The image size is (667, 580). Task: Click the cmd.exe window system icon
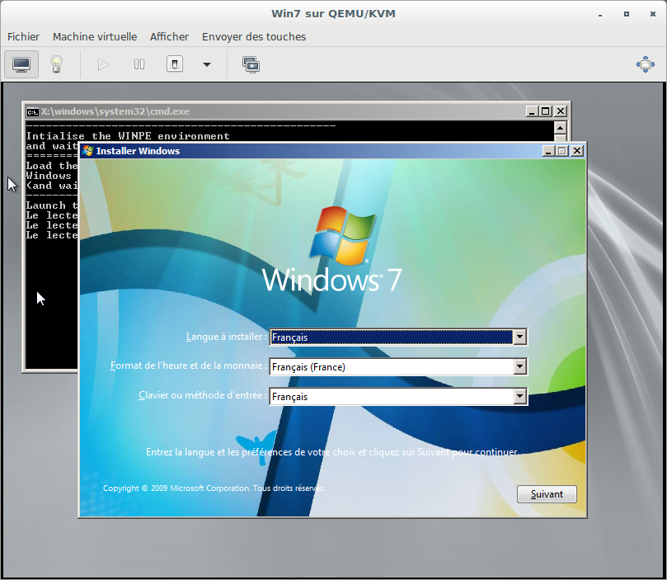[32, 111]
